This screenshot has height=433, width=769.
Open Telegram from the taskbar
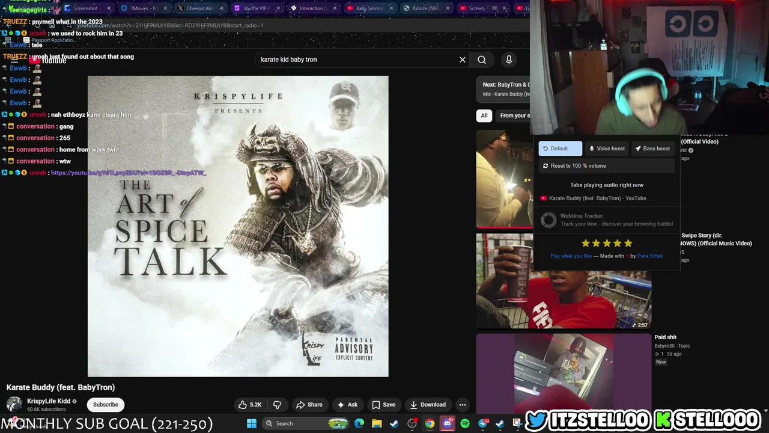[482, 423]
